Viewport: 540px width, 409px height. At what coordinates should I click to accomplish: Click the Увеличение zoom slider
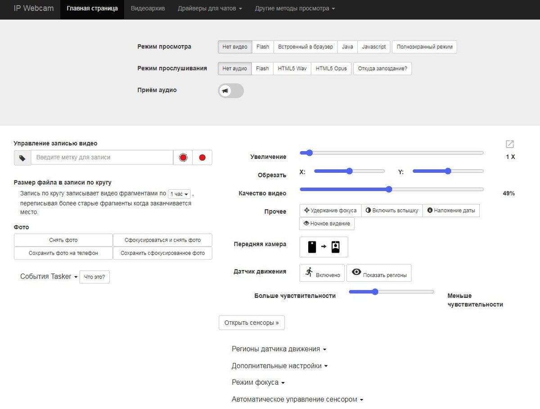pyautogui.click(x=391, y=153)
